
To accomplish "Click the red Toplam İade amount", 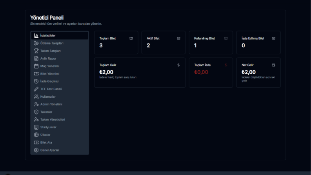I will (x=201, y=72).
